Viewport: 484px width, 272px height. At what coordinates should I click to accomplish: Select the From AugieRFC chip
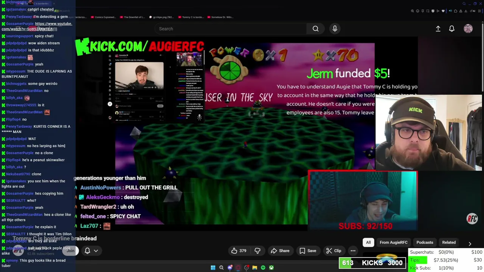click(394, 243)
